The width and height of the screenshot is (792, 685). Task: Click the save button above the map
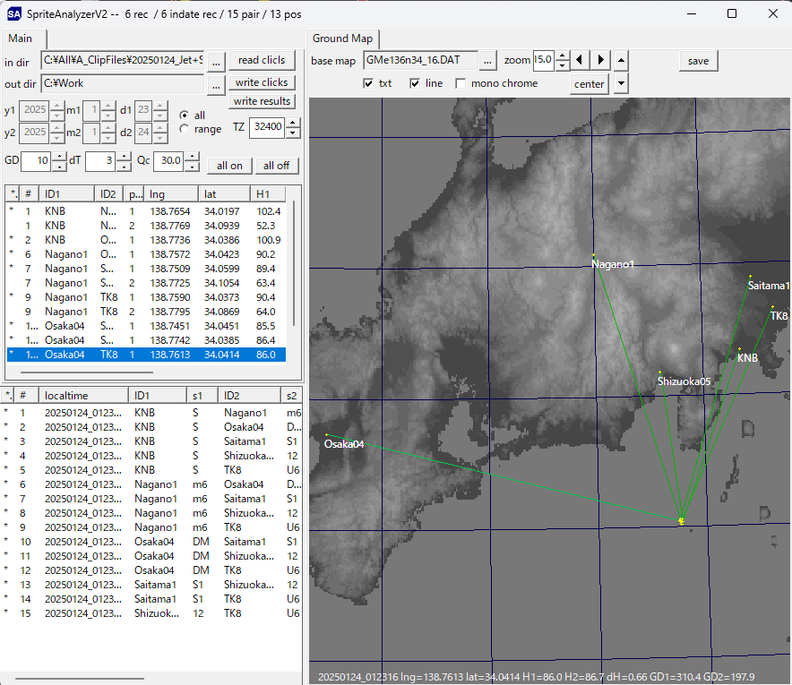[698, 60]
